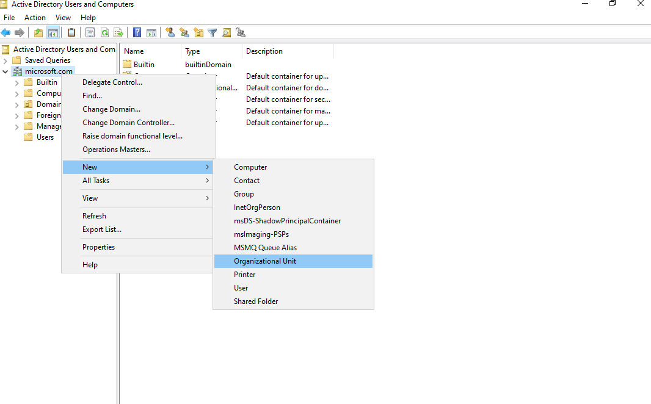Create a new group via toolbar icon
Viewport: 651px width, 404px height.
(184, 32)
